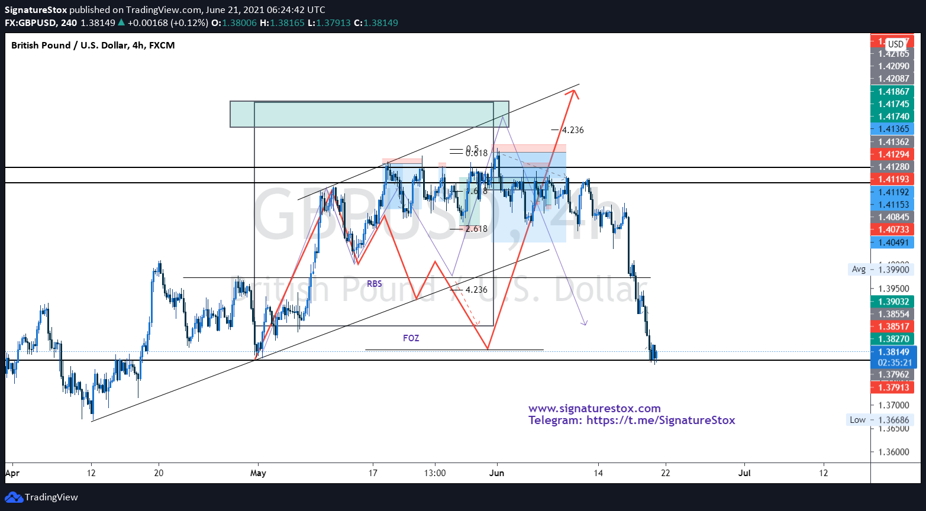Viewport: 926px width, 511px height.
Task: Open the Telegram SignatureStox link
Action: (x=631, y=421)
